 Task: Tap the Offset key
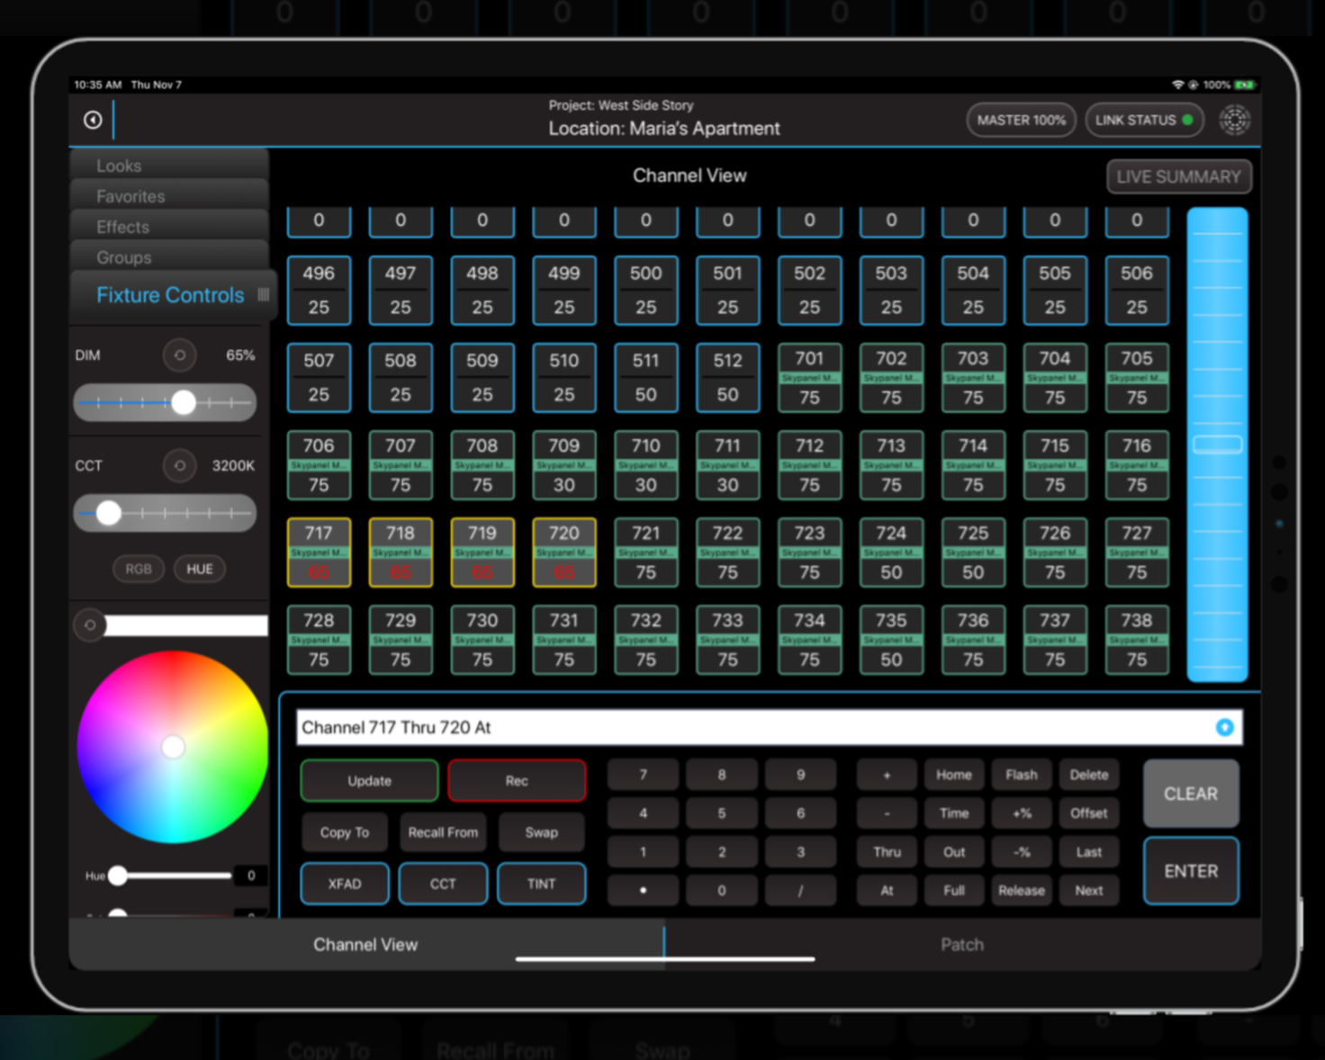1089,813
